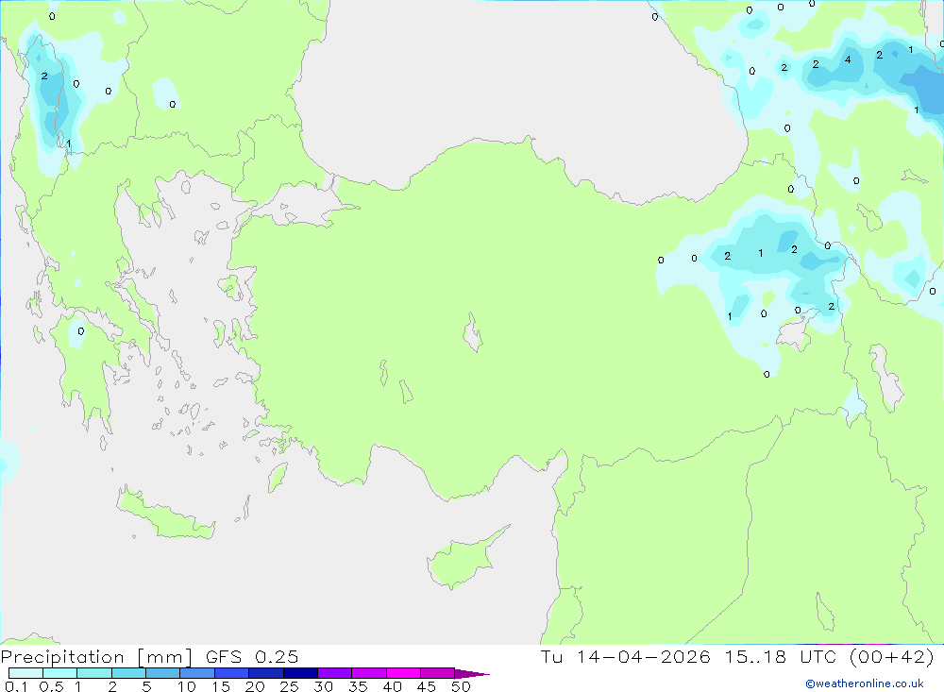Image resolution: width=944 pixels, height=692 pixels.
Task: Click the 'Precipitation [mm]' title text
Action: coord(96,657)
